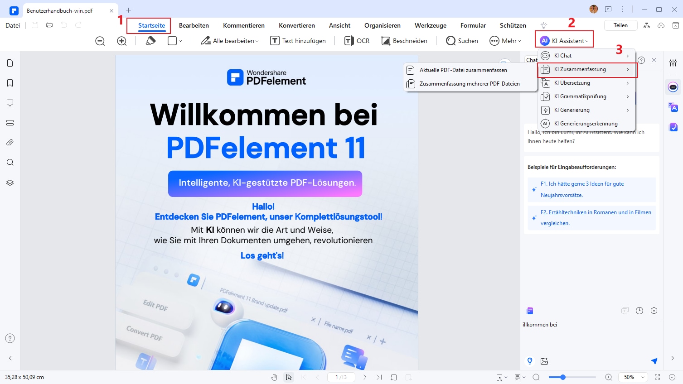Open properties sliders icon in right sidebar
The width and height of the screenshot is (683, 384).
tap(673, 63)
